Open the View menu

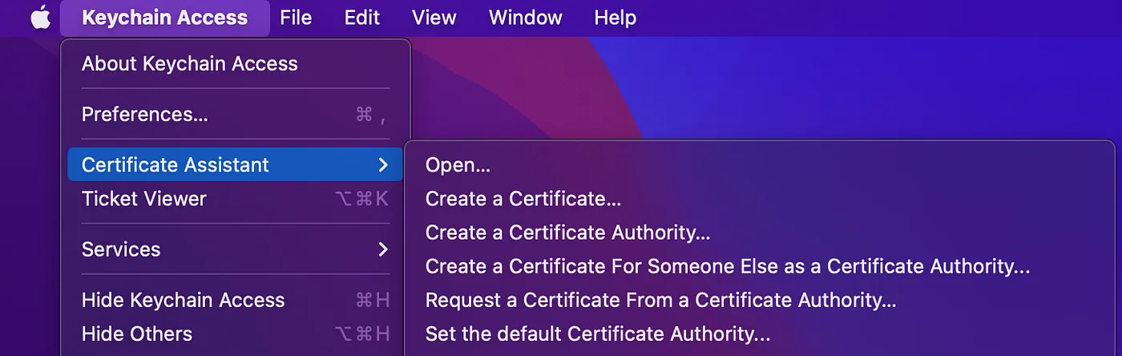pyautogui.click(x=434, y=18)
